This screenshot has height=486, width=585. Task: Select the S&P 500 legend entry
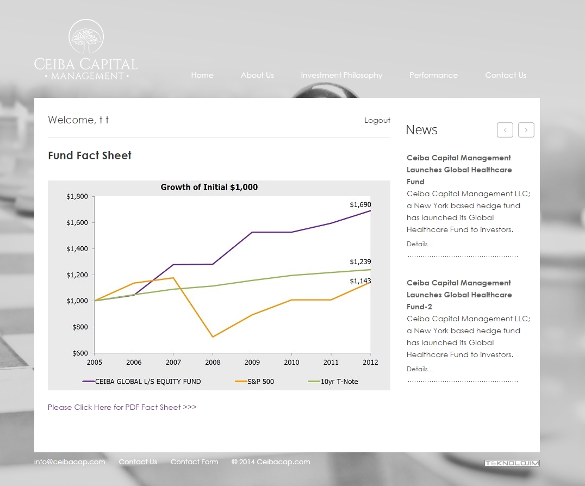point(254,382)
